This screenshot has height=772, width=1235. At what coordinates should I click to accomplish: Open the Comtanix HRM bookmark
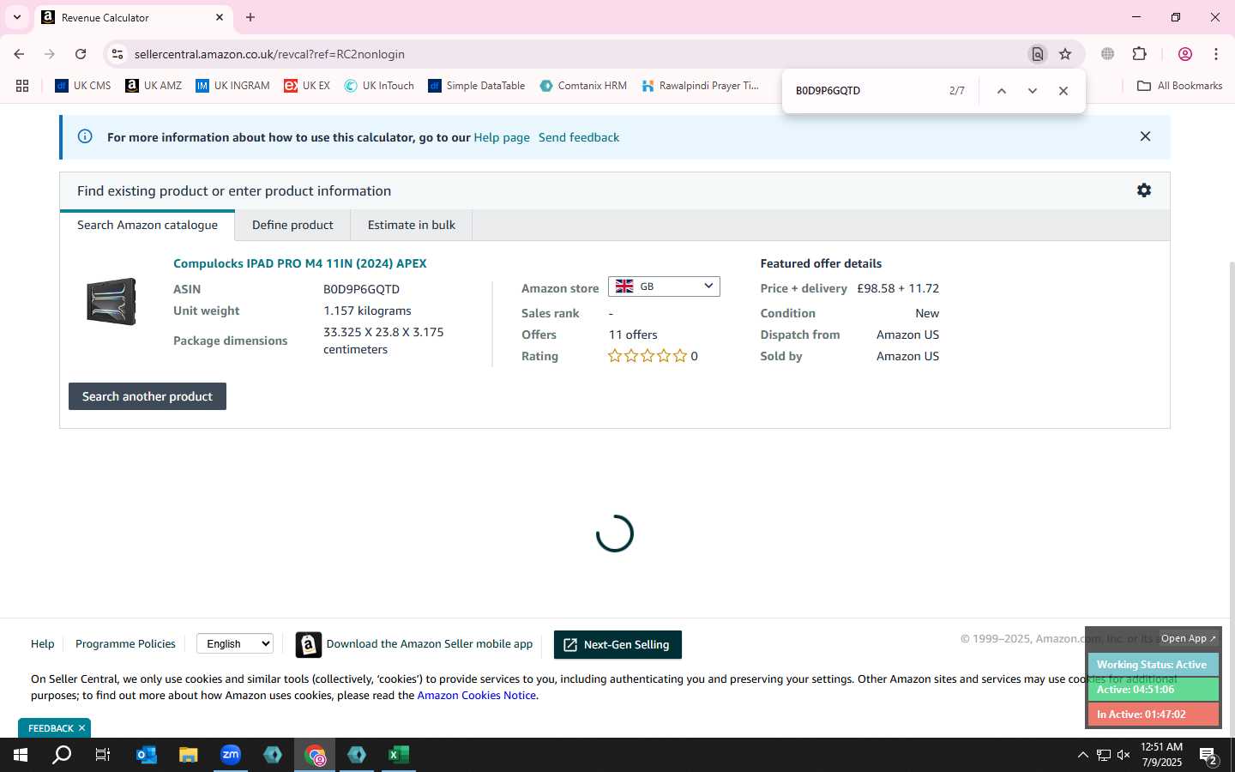pos(583,86)
